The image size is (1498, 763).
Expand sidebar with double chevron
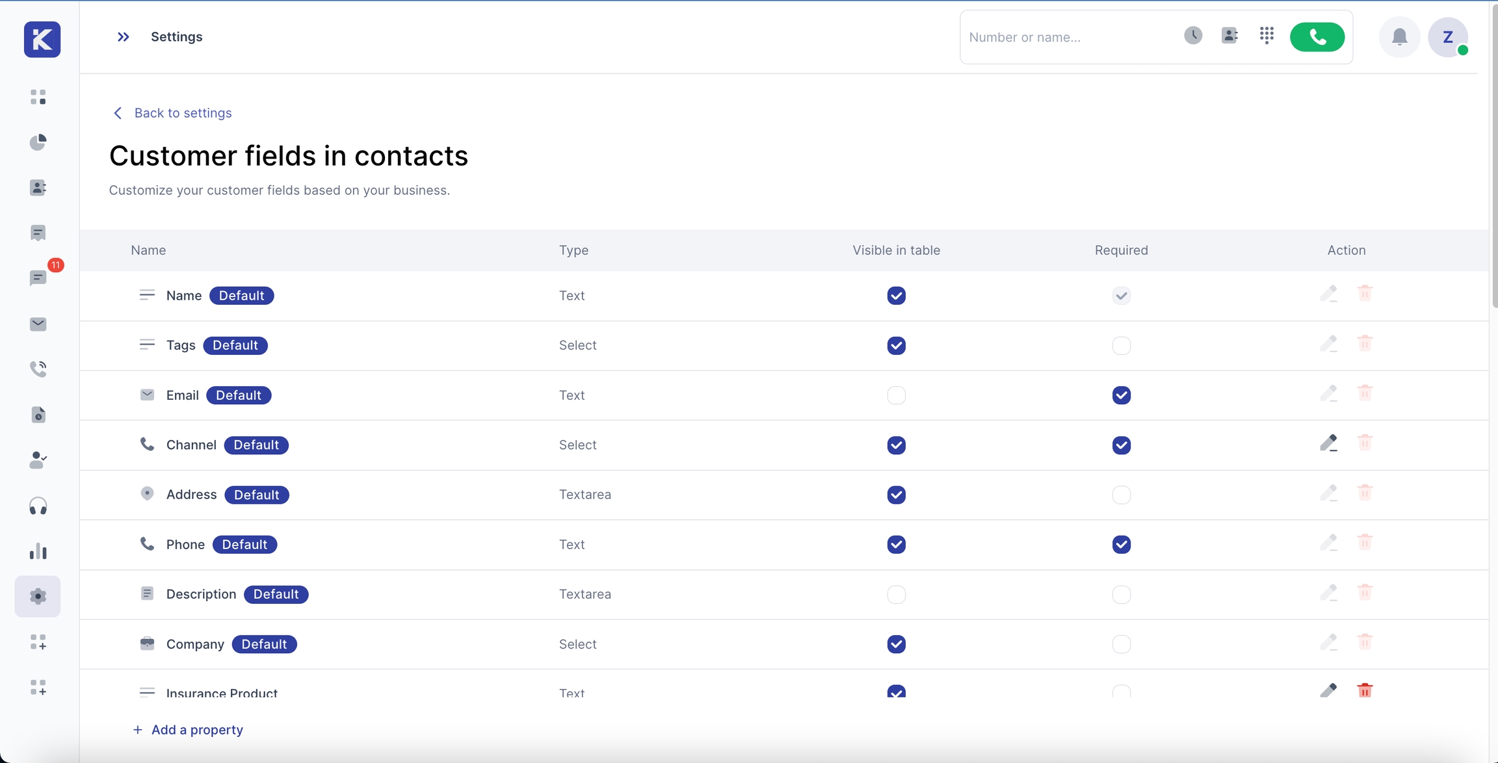pos(123,37)
